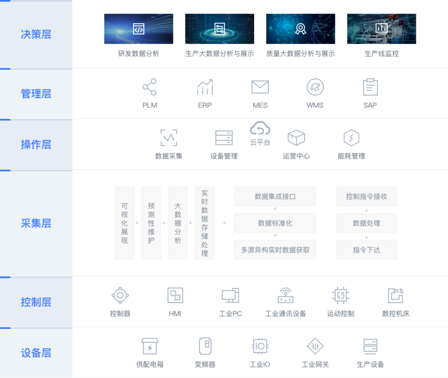
Task: Click the 研发数据分析 caption
Action: pos(139,54)
